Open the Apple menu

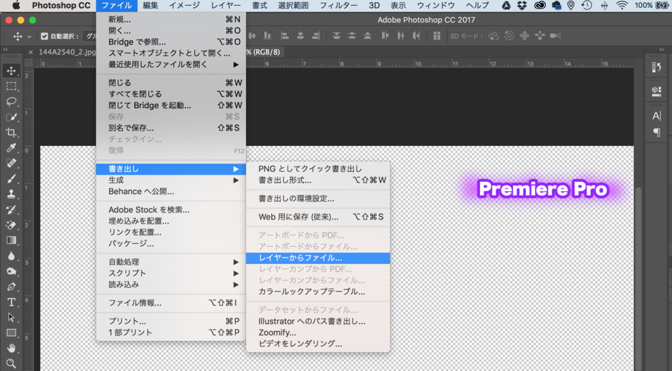tap(16, 5)
